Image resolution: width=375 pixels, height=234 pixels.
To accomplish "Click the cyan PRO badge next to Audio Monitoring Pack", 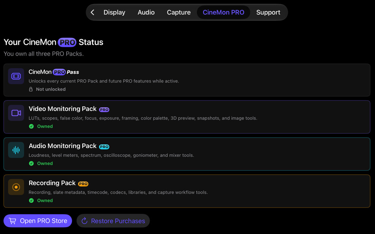I will tap(104, 146).
